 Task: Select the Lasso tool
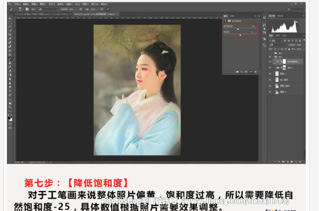[x=10, y=27]
